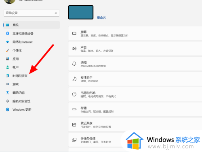The height and width of the screenshot is (152, 202).
Task: Open the 电源和电池 settings row
Action: pos(135,94)
